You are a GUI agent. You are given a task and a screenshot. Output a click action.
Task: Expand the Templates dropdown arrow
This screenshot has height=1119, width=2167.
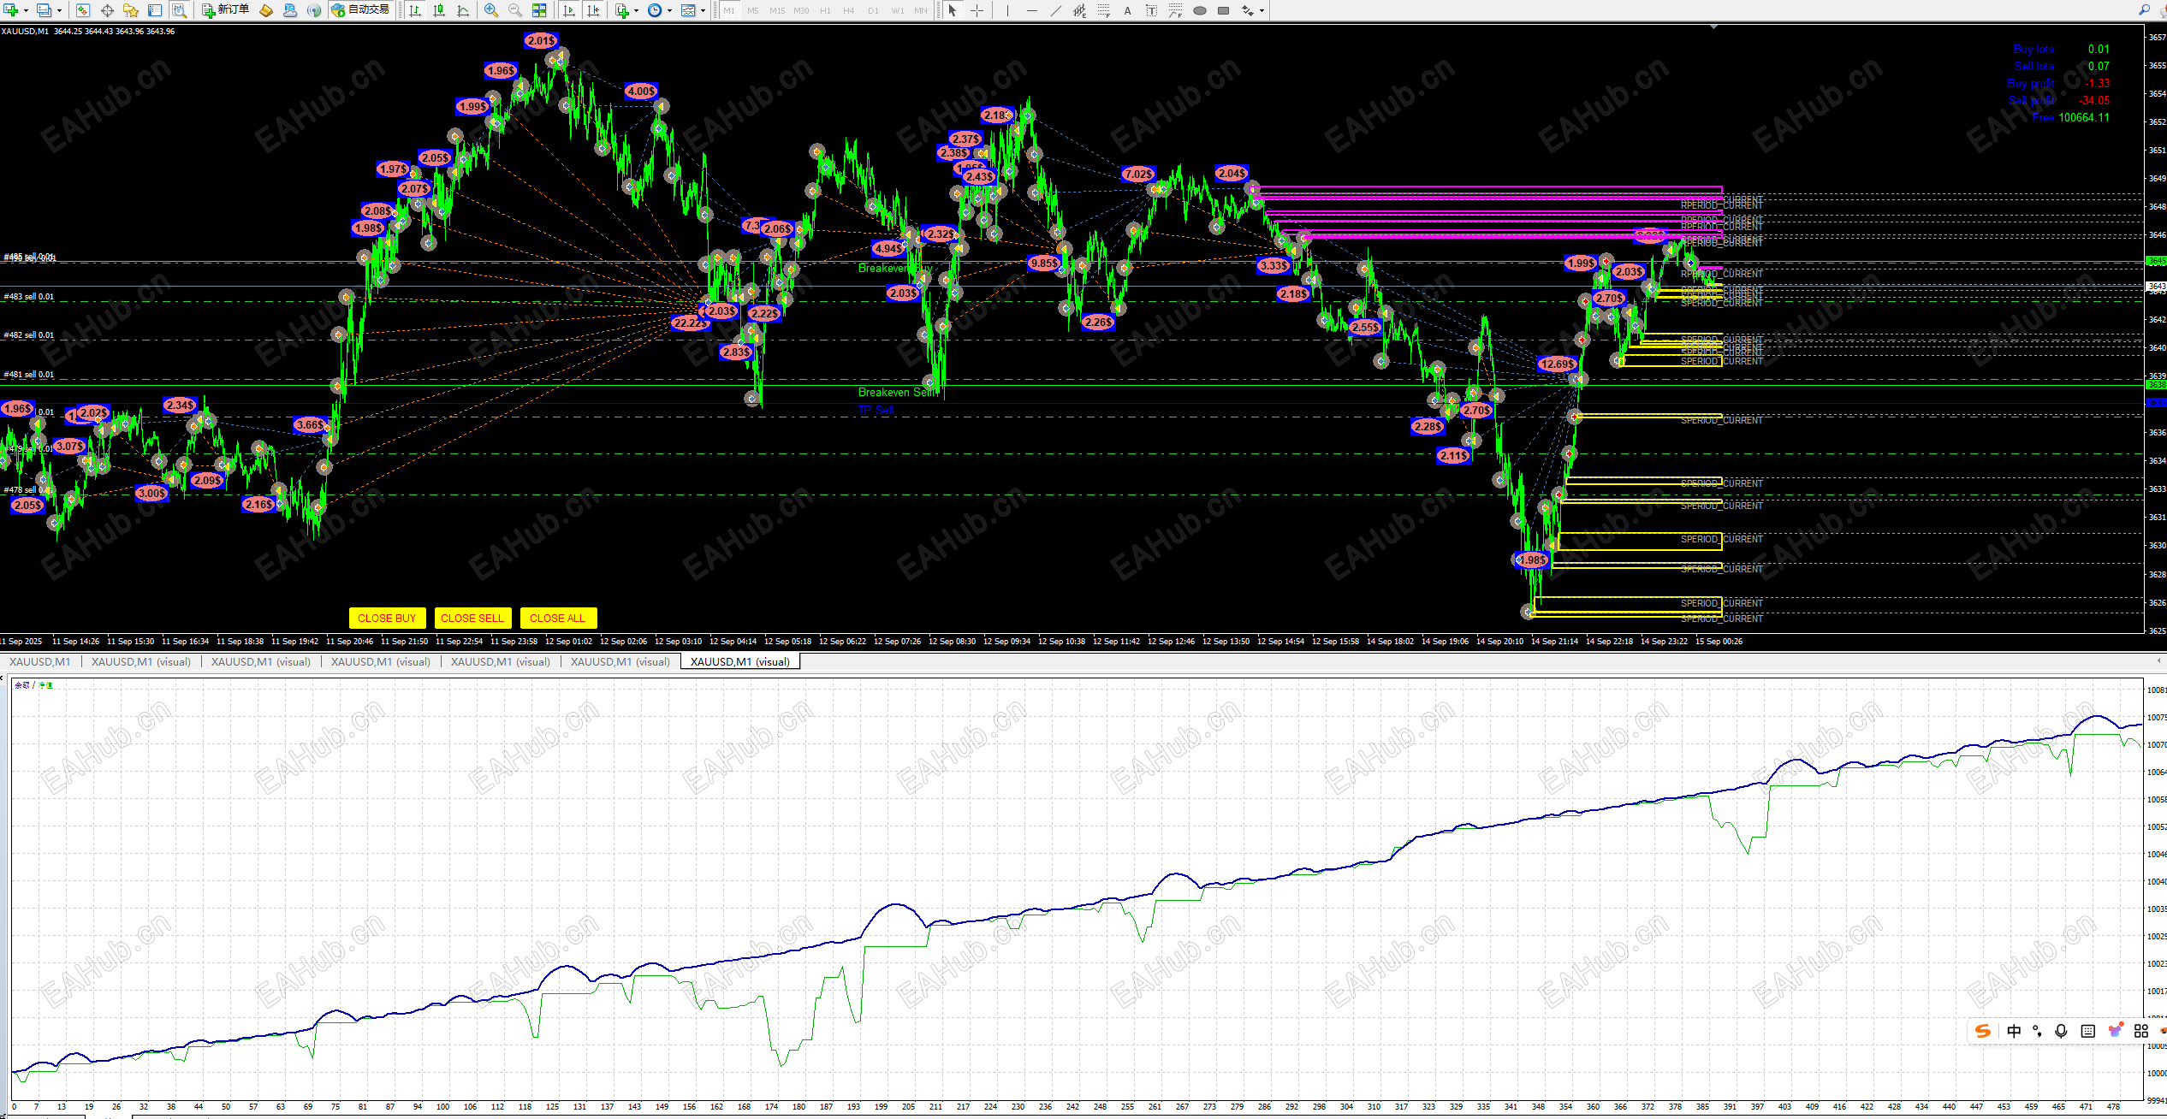703,10
